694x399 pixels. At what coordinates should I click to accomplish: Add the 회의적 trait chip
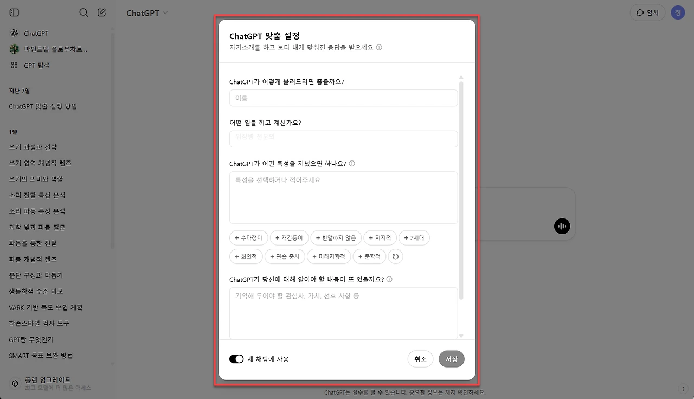(x=246, y=256)
